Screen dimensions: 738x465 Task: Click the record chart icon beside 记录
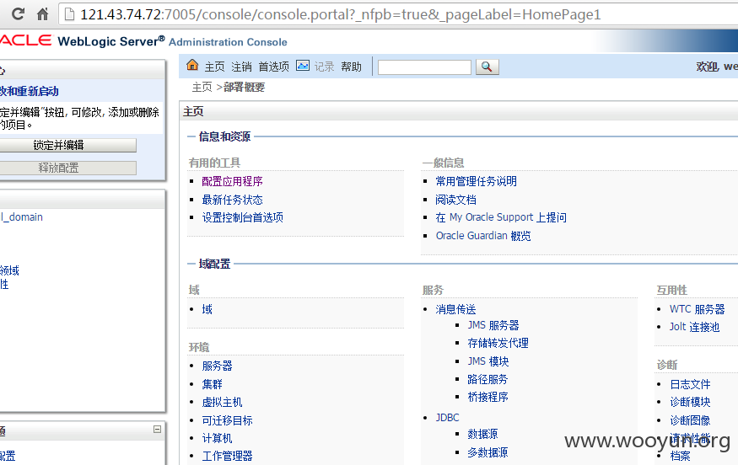point(303,66)
